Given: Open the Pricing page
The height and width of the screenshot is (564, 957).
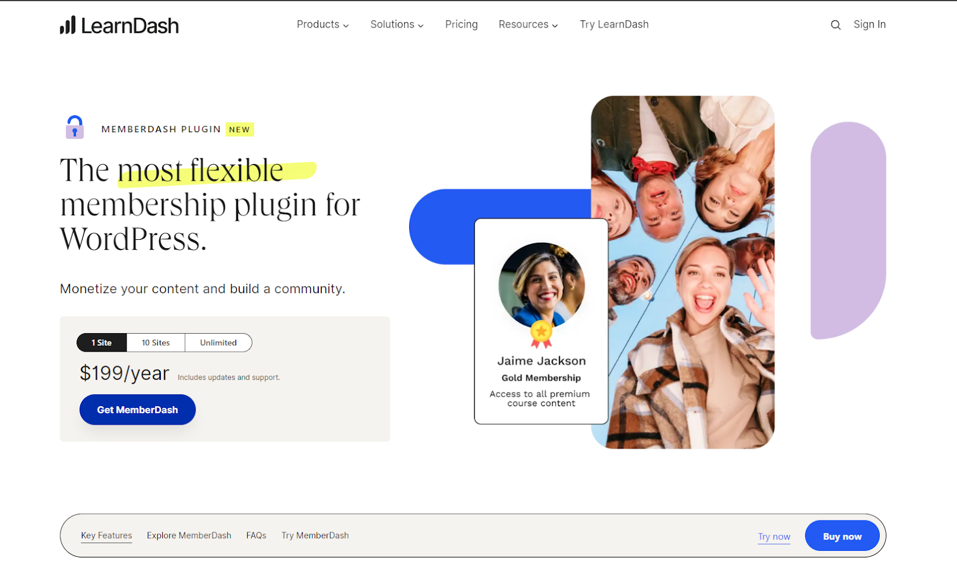Looking at the screenshot, I should pyautogui.click(x=461, y=25).
